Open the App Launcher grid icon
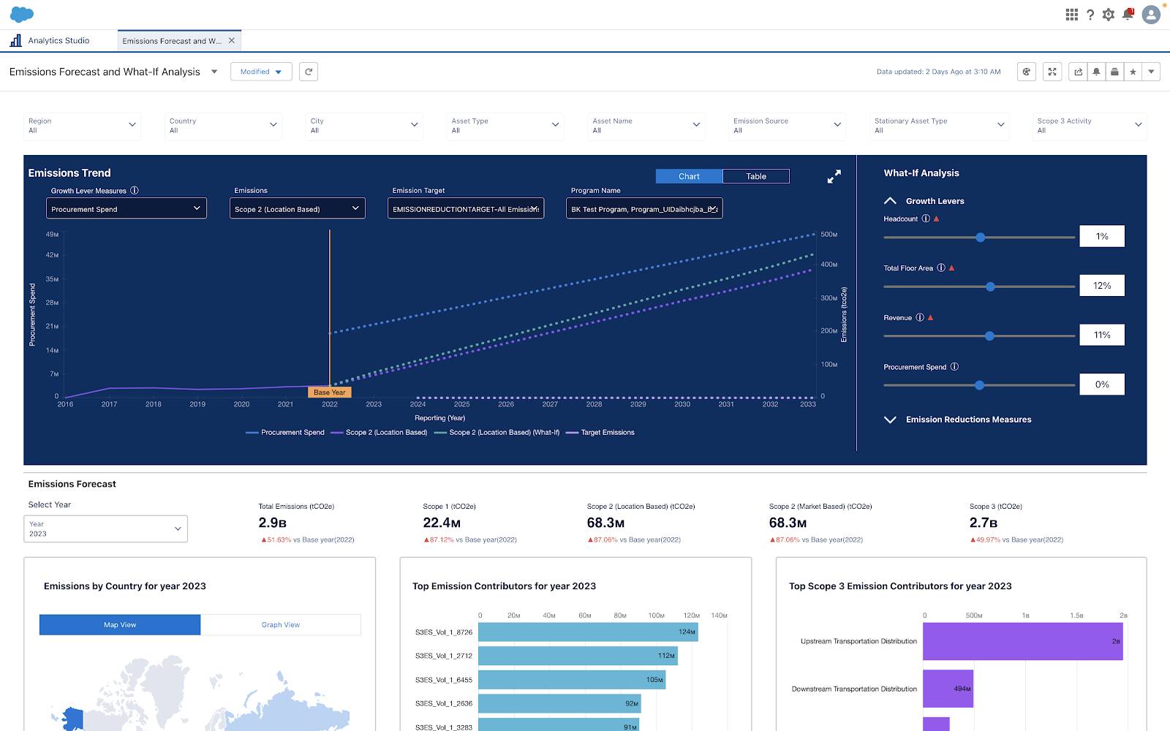This screenshot has width=1170, height=731. click(x=1071, y=15)
